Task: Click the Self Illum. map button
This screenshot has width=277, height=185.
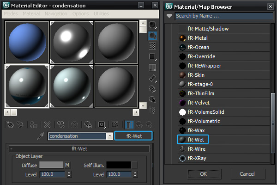Action: [135, 165]
